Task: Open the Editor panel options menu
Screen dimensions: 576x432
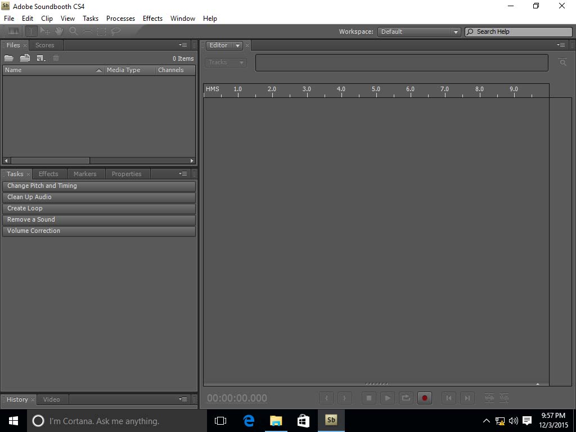Action: point(561,45)
